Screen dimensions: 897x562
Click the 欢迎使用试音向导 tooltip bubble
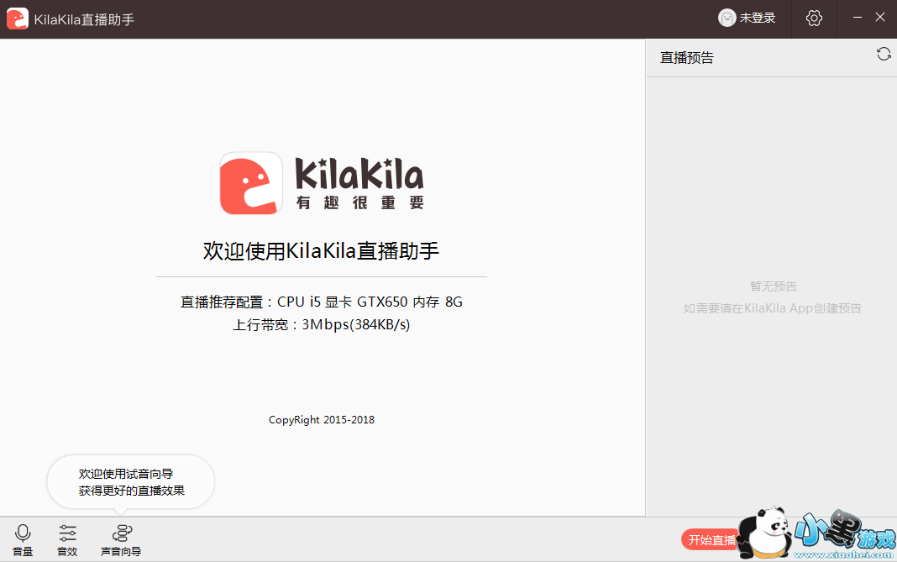[x=131, y=482]
